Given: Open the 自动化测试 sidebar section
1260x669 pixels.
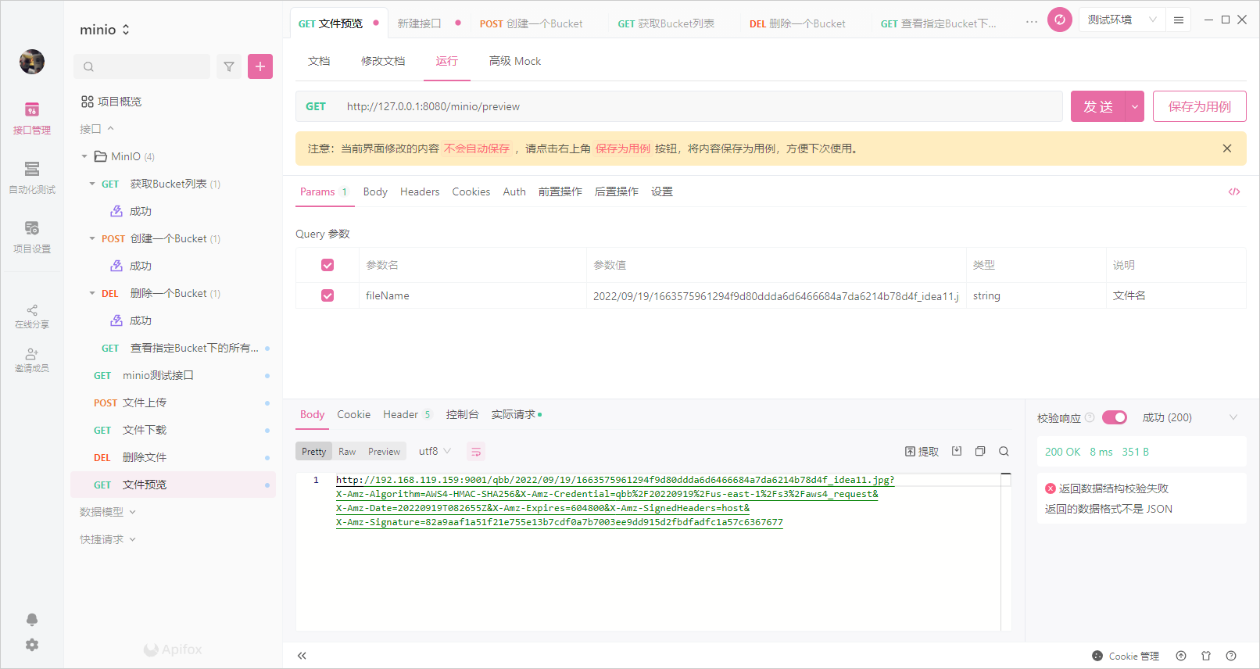Looking at the screenshot, I should click(32, 178).
